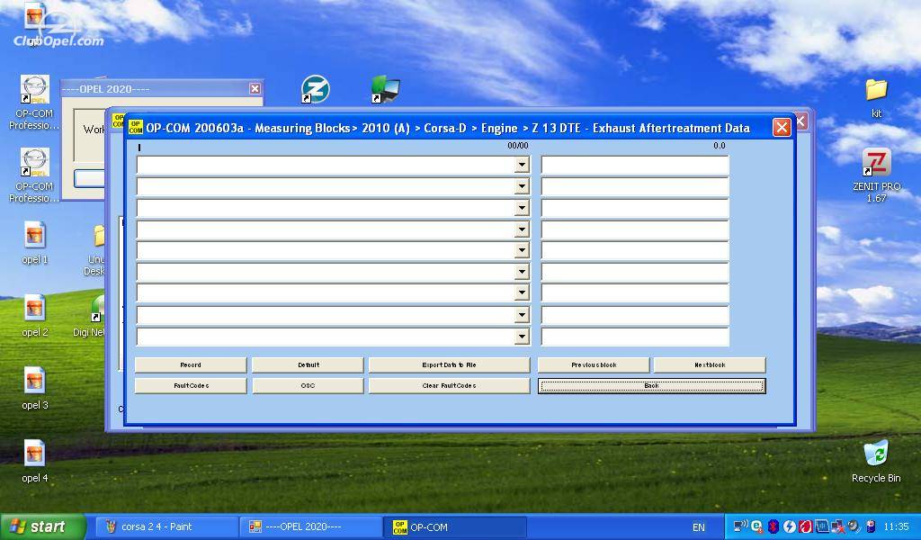Click Clear Fault Codes button
The height and width of the screenshot is (540, 921).
tap(450, 385)
